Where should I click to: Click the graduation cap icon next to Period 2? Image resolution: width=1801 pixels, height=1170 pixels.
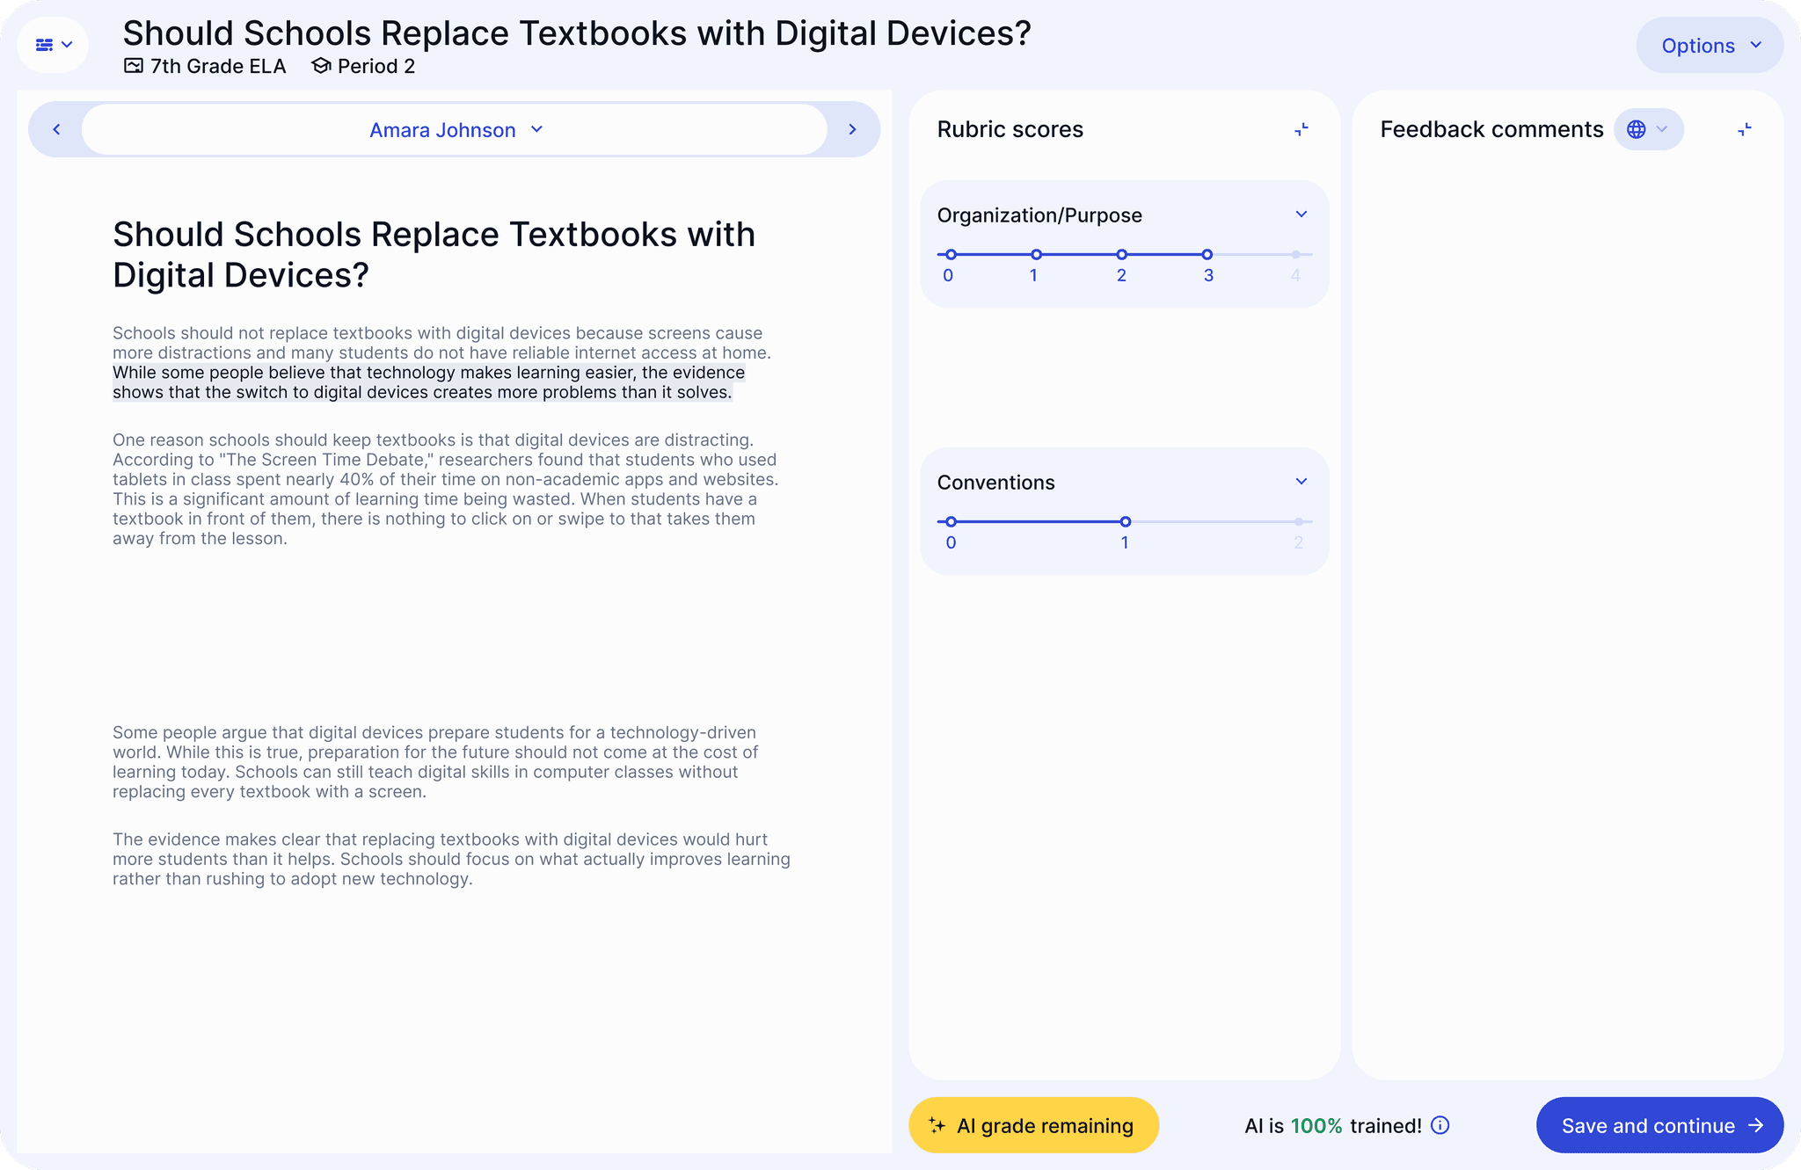pyautogui.click(x=321, y=65)
